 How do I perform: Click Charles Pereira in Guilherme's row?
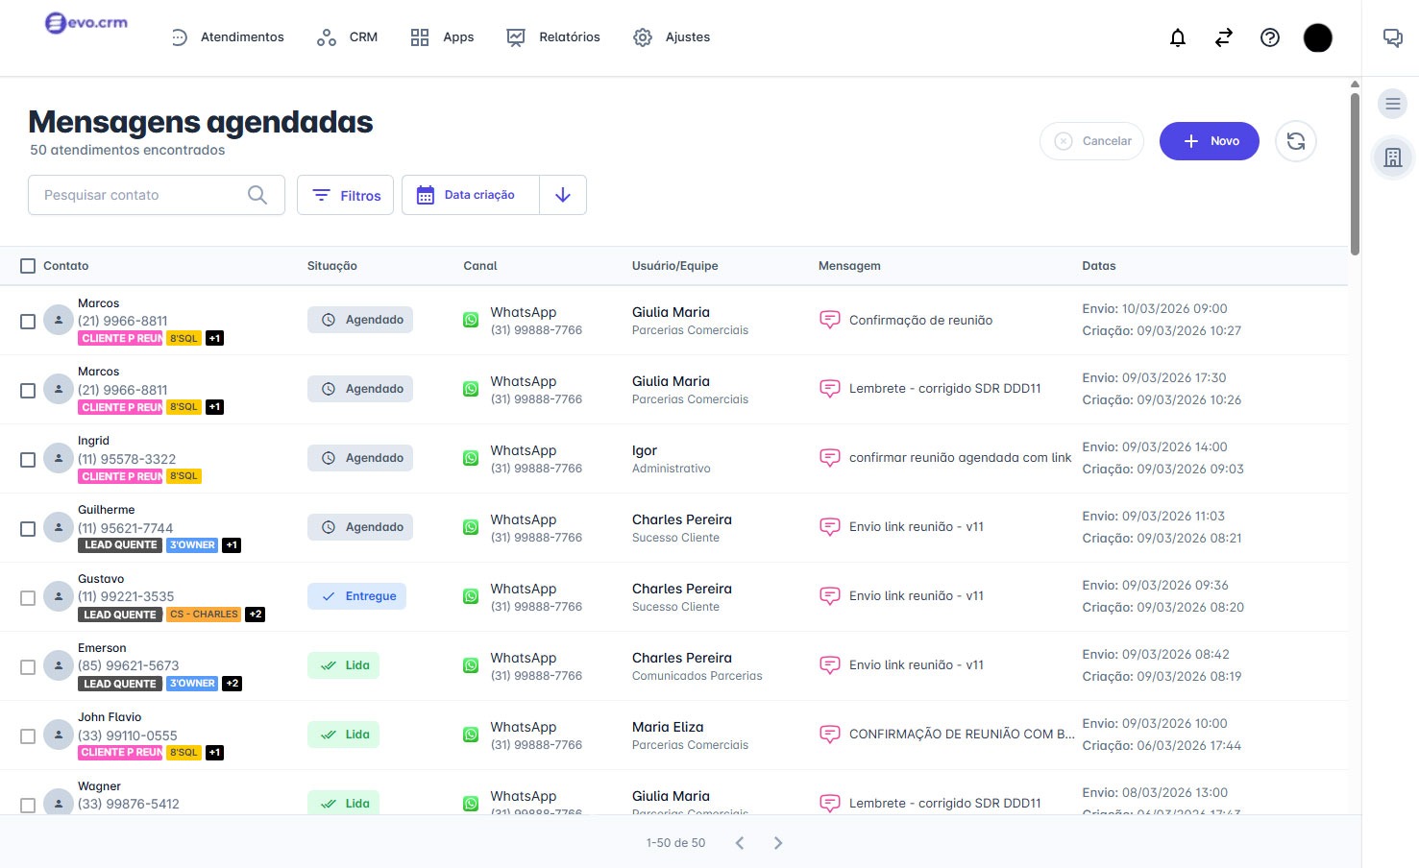click(x=682, y=519)
